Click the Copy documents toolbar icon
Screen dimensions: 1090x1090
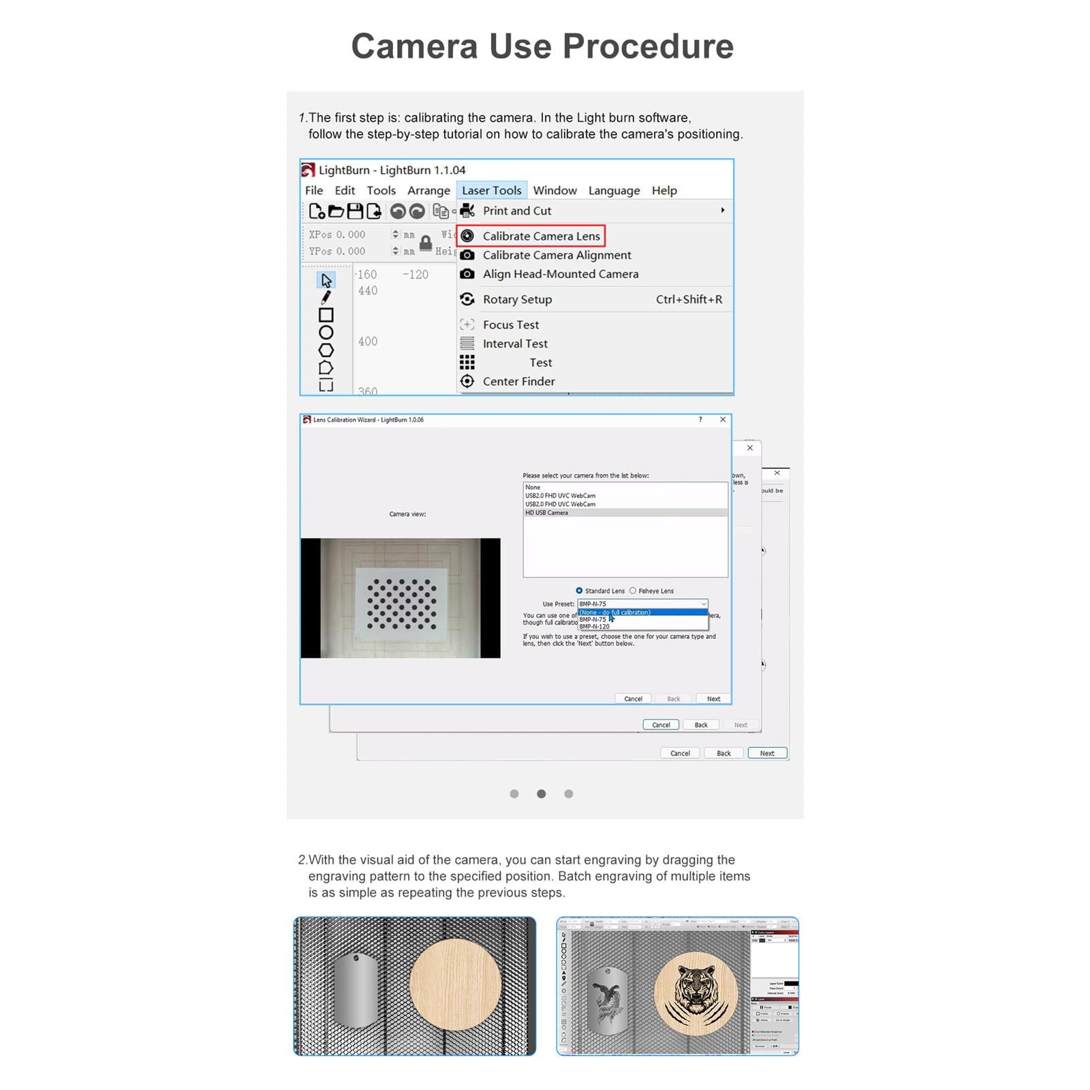441,211
